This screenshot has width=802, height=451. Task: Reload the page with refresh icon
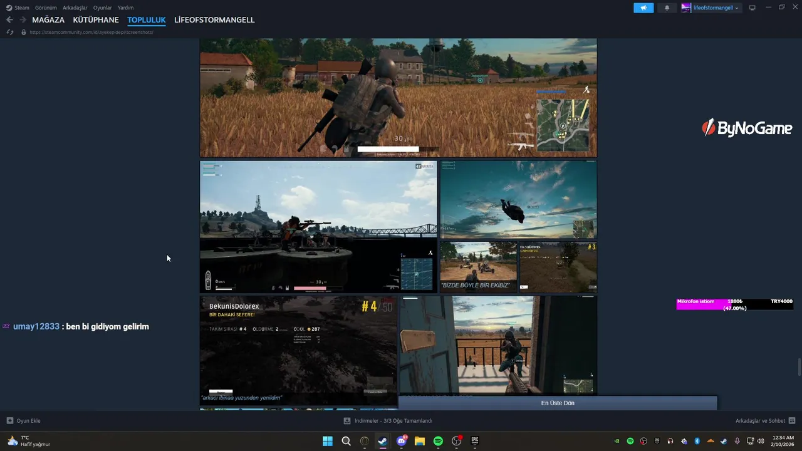pos(10,32)
